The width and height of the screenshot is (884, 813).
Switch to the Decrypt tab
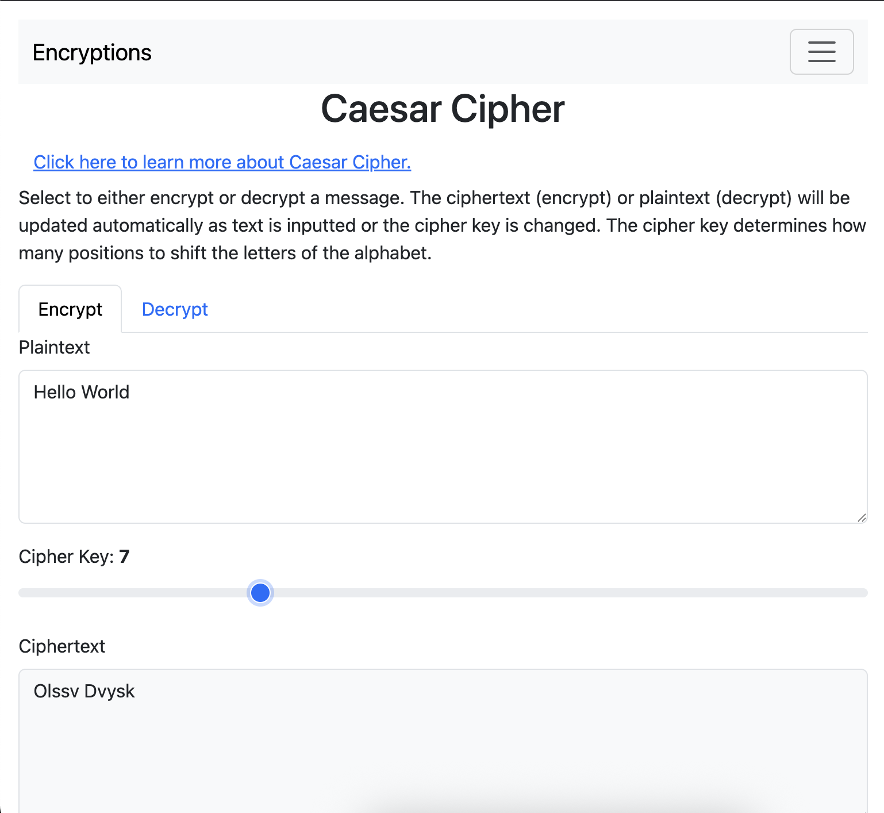point(175,309)
